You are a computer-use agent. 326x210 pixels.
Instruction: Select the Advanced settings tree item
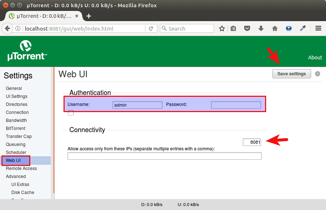[16, 177]
